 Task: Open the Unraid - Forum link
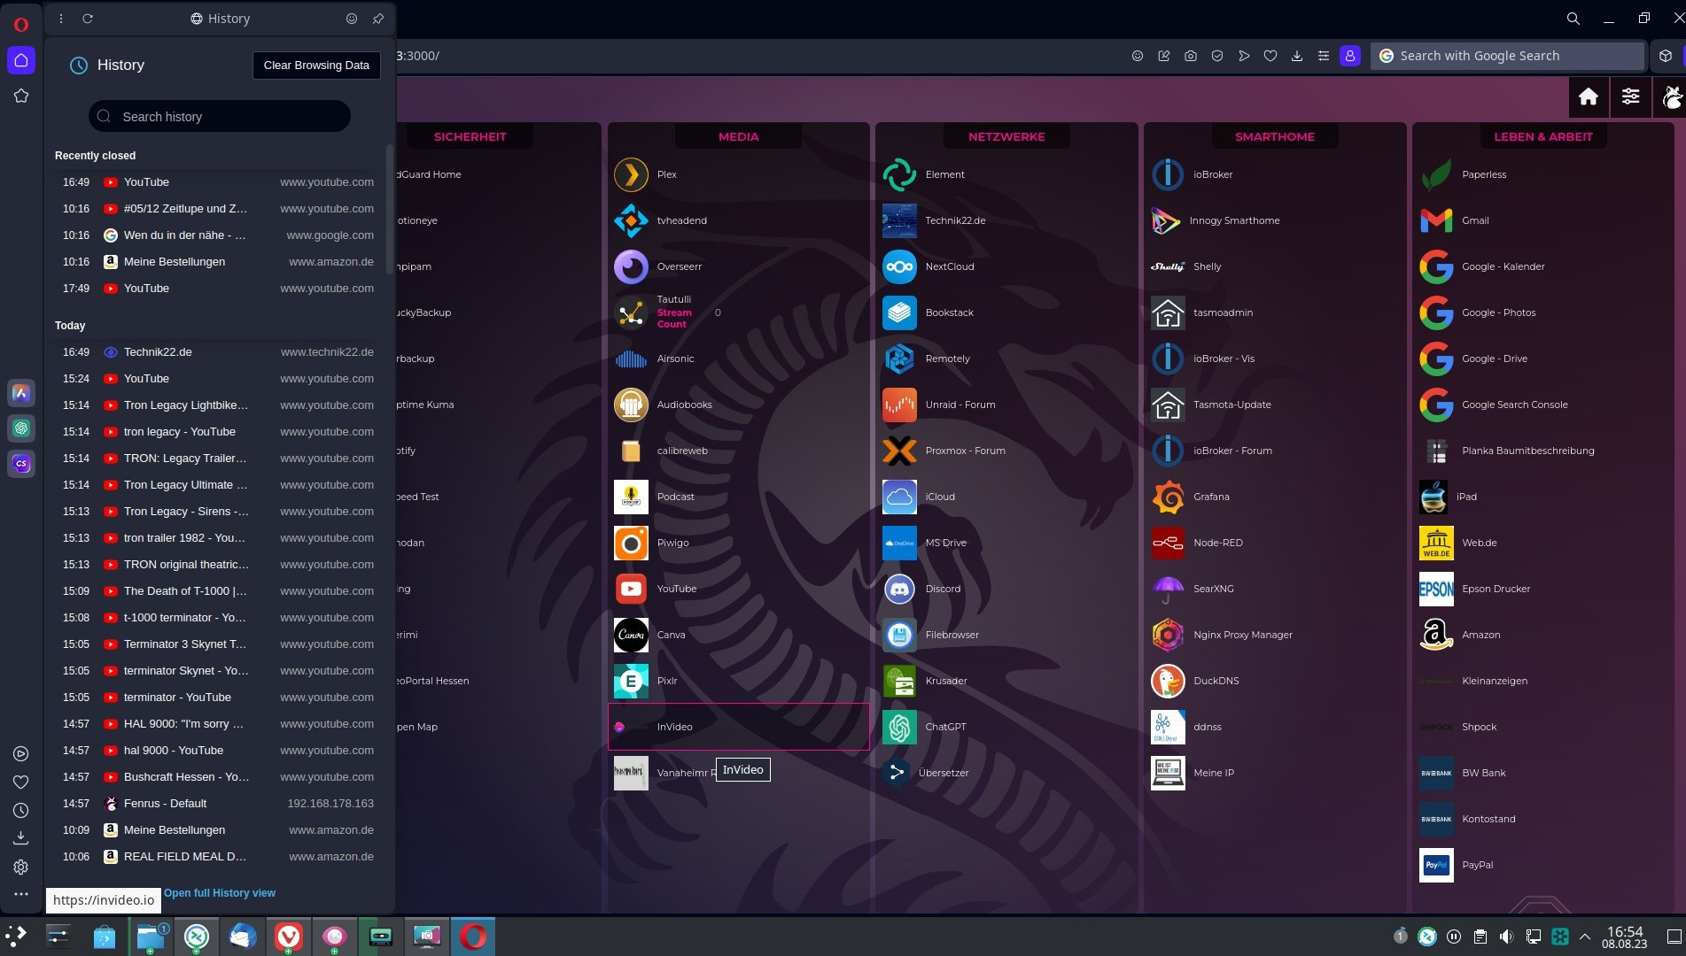960,405
